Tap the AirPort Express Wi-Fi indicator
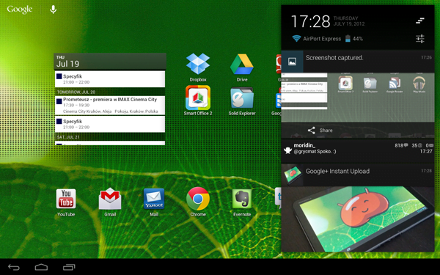This screenshot has width=440, height=275. [317, 39]
